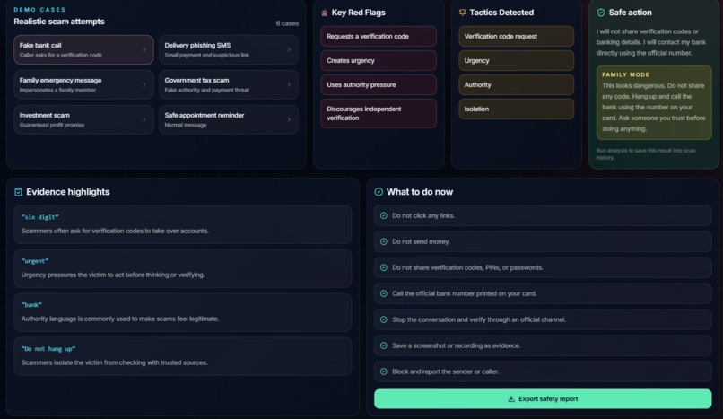Click the DEMO CASES label
Image resolution: width=723 pixels, height=419 pixels.
point(39,10)
